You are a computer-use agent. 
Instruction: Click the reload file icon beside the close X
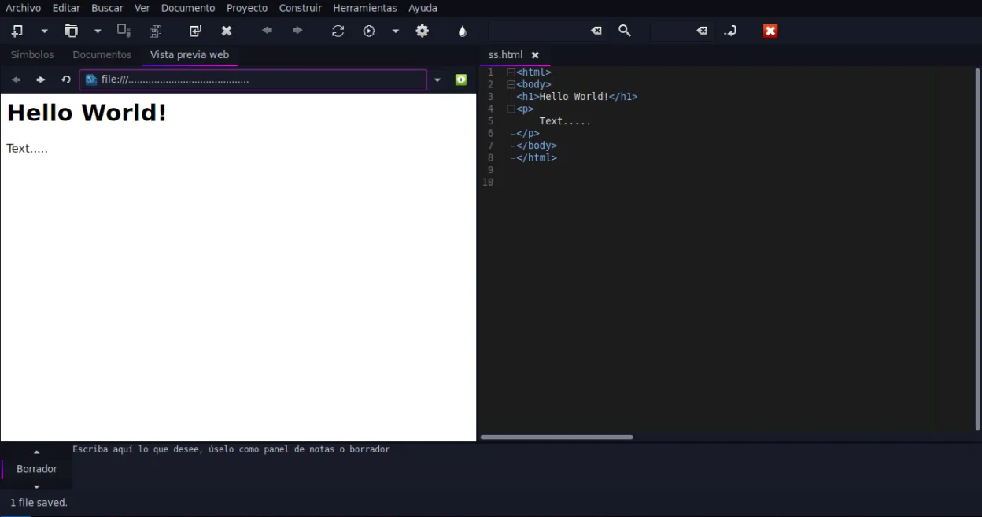195,31
